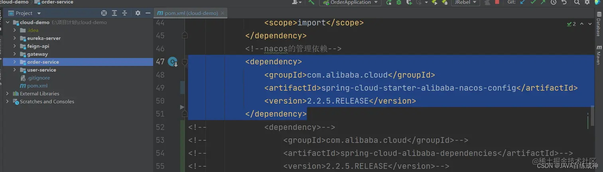Click the Debug with JRebel icon
Viewport: 603px width, 172px height.
coord(444,2)
